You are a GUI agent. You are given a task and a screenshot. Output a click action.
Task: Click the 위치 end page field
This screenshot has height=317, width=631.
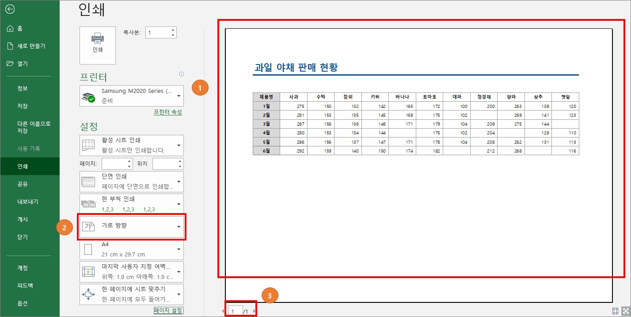pyautogui.click(x=165, y=164)
